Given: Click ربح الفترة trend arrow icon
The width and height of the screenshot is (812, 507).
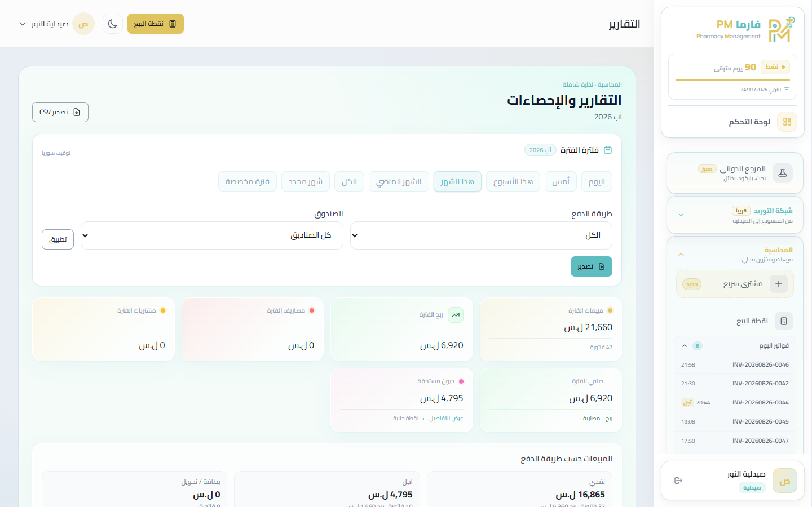Looking at the screenshot, I should point(456,315).
